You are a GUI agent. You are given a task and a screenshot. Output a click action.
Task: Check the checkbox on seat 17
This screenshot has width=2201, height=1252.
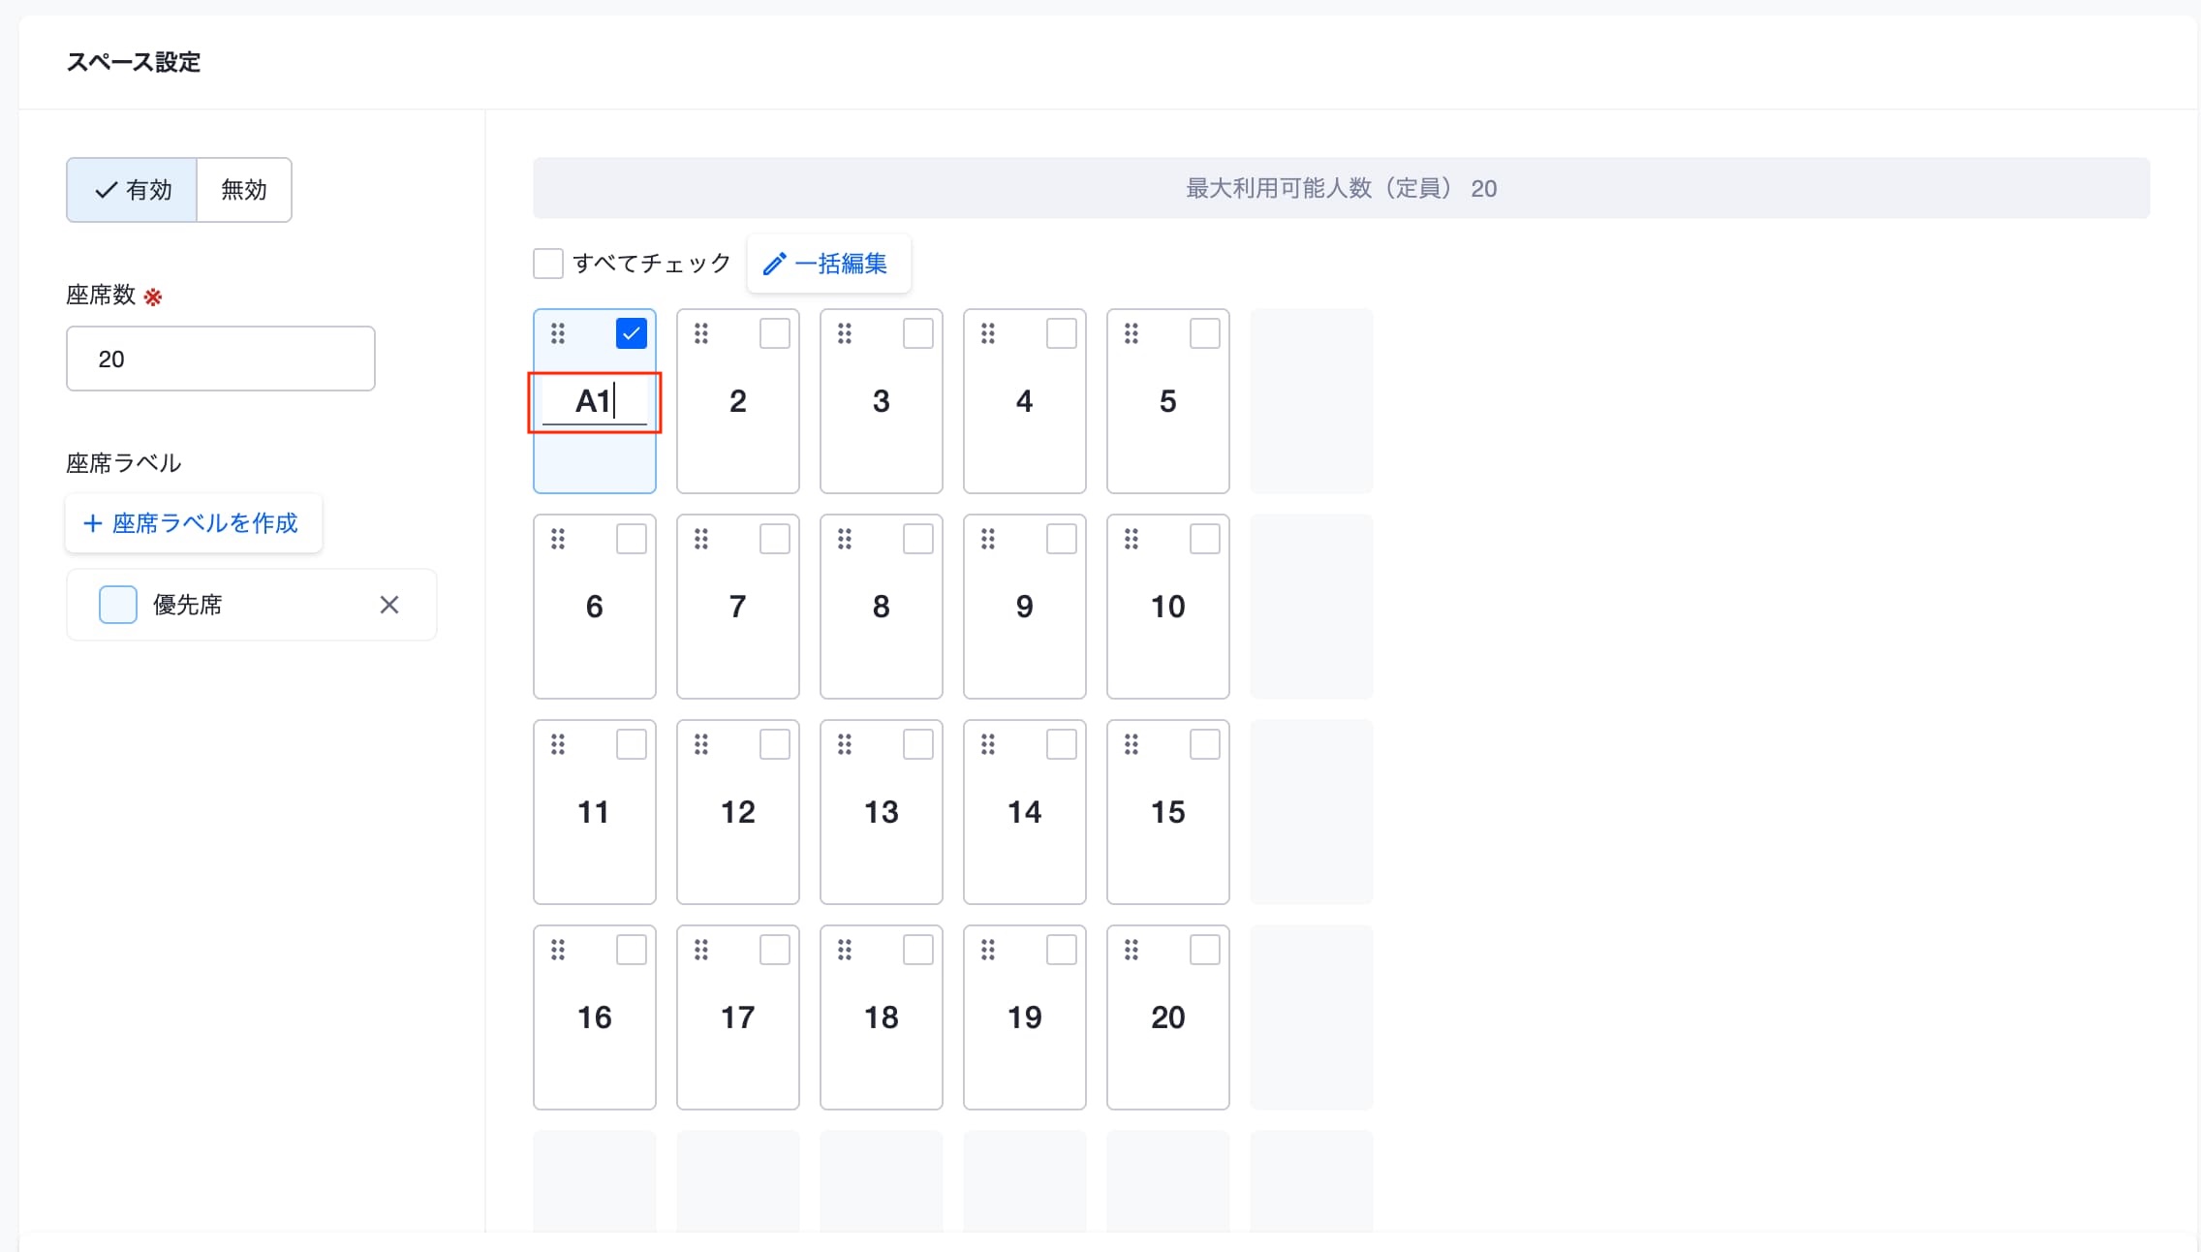tap(775, 950)
